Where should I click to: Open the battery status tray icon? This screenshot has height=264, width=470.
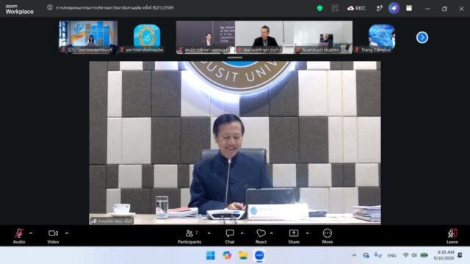[424, 255]
